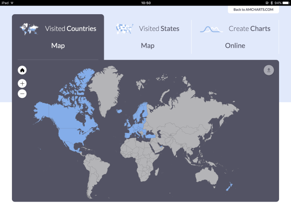This screenshot has height=218, width=291.
Task: Zoom out with the minus button
Action: pos(22,93)
